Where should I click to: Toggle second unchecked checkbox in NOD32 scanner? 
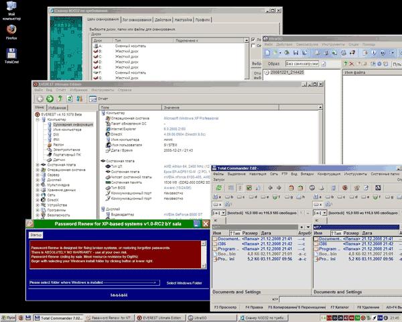tap(253, 46)
